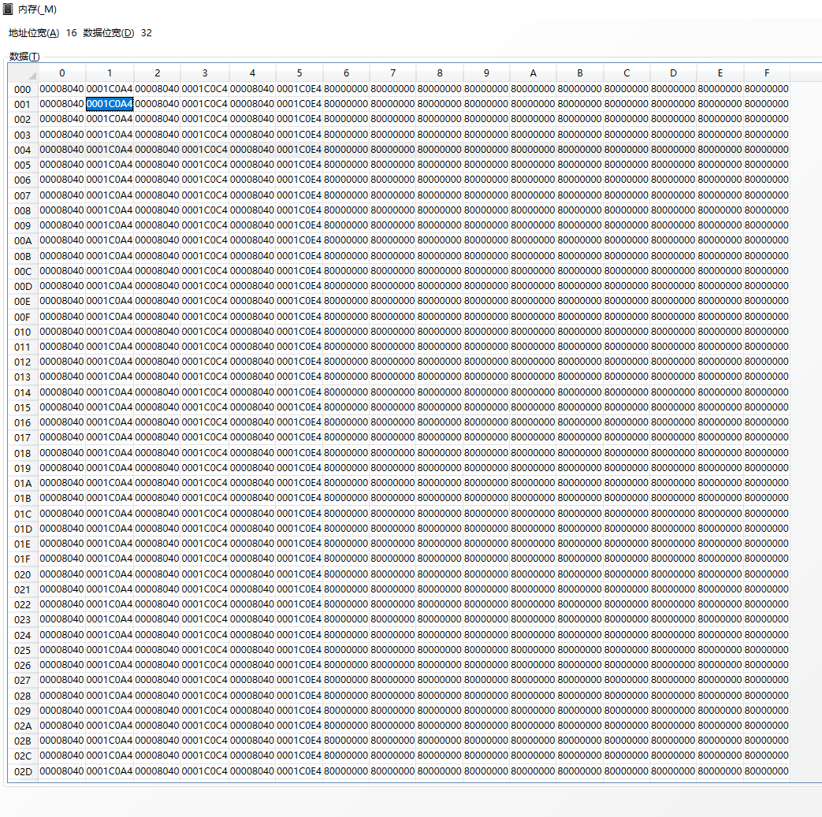
Task: Select column header F
Action: [766, 72]
